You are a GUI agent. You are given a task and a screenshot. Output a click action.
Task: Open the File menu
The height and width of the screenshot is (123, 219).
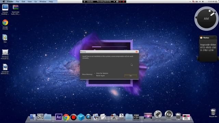(17, 1)
